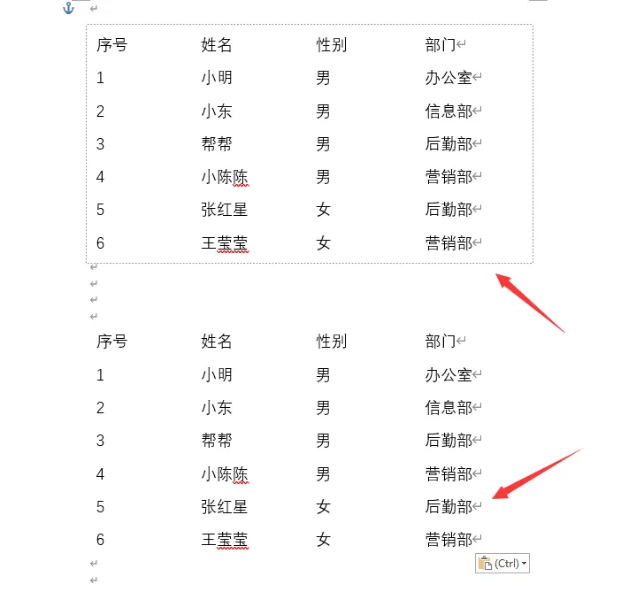621x615 pixels.
Task: Click 姓名 header in the lower pasted table
Action: 216,342
